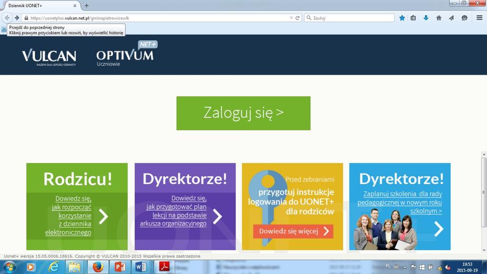This screenshot has height=274, width=487.
Task: Open the Windows Start button
Action: coord(10,267)
